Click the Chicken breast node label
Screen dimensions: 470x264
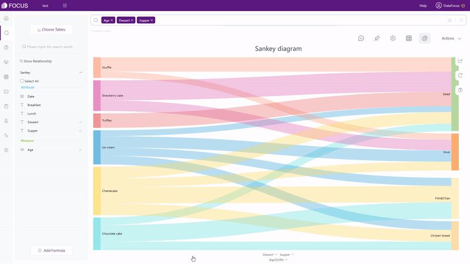tap(440, 236)
